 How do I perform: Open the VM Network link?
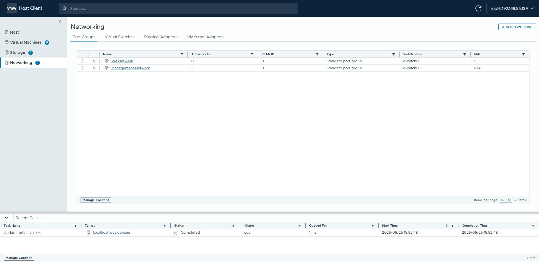click(x=122, y=61)
